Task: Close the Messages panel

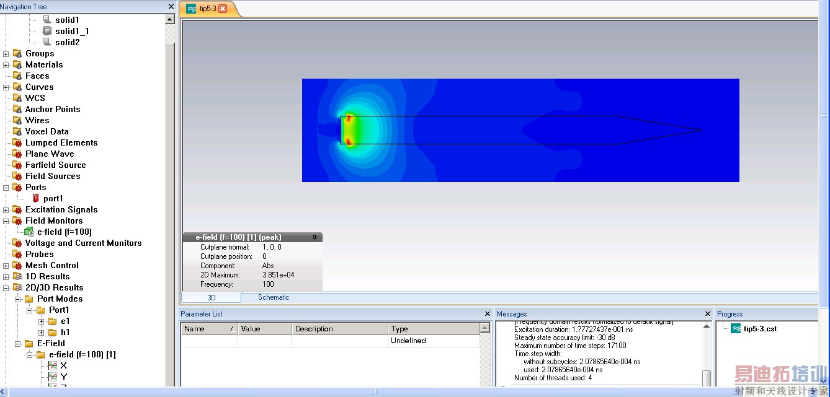Action: click(708, 314)
